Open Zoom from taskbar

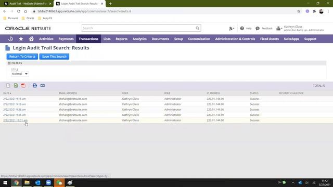point(48,182)
